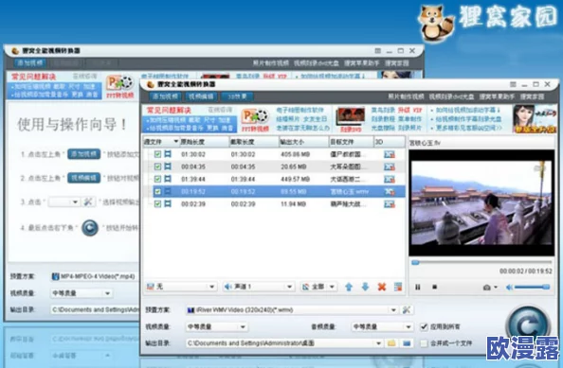563x368 pixels.
Task: Click the 3D icon on the 11.94 MB row
Action: pos(390,204)
